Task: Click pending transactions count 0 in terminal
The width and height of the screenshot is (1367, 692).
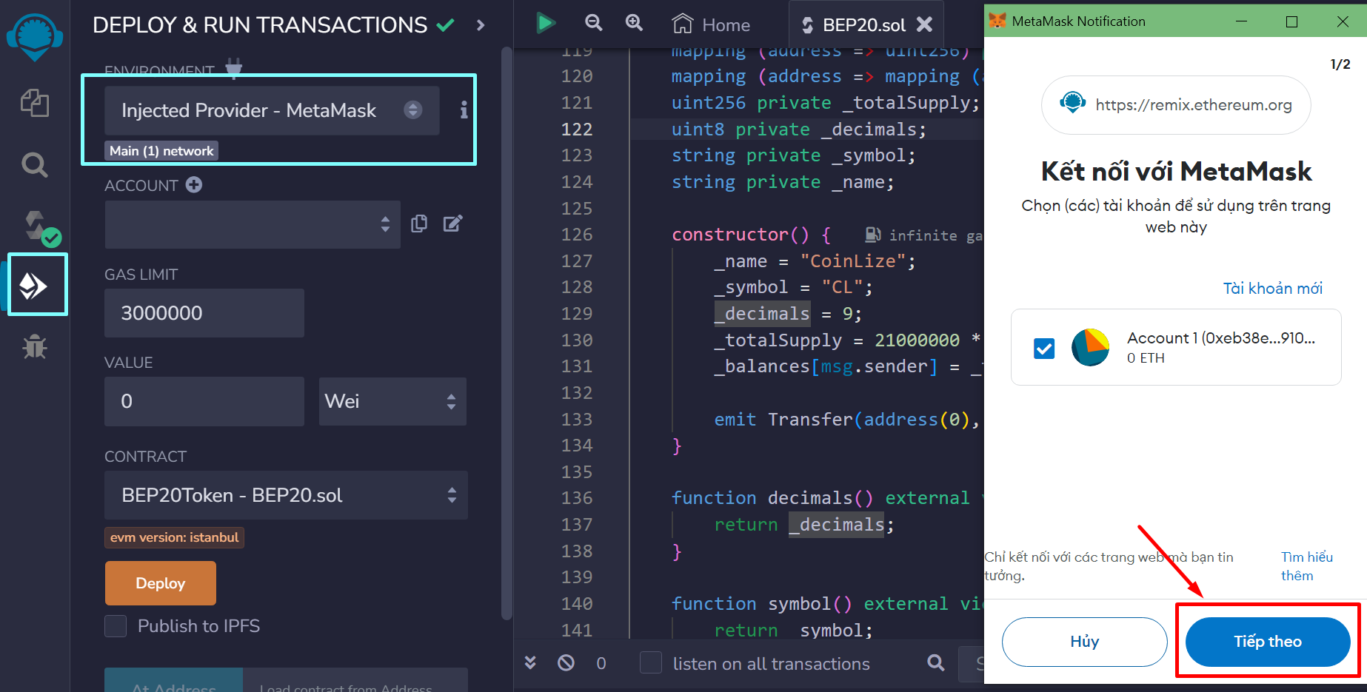Action: (601, 663)
